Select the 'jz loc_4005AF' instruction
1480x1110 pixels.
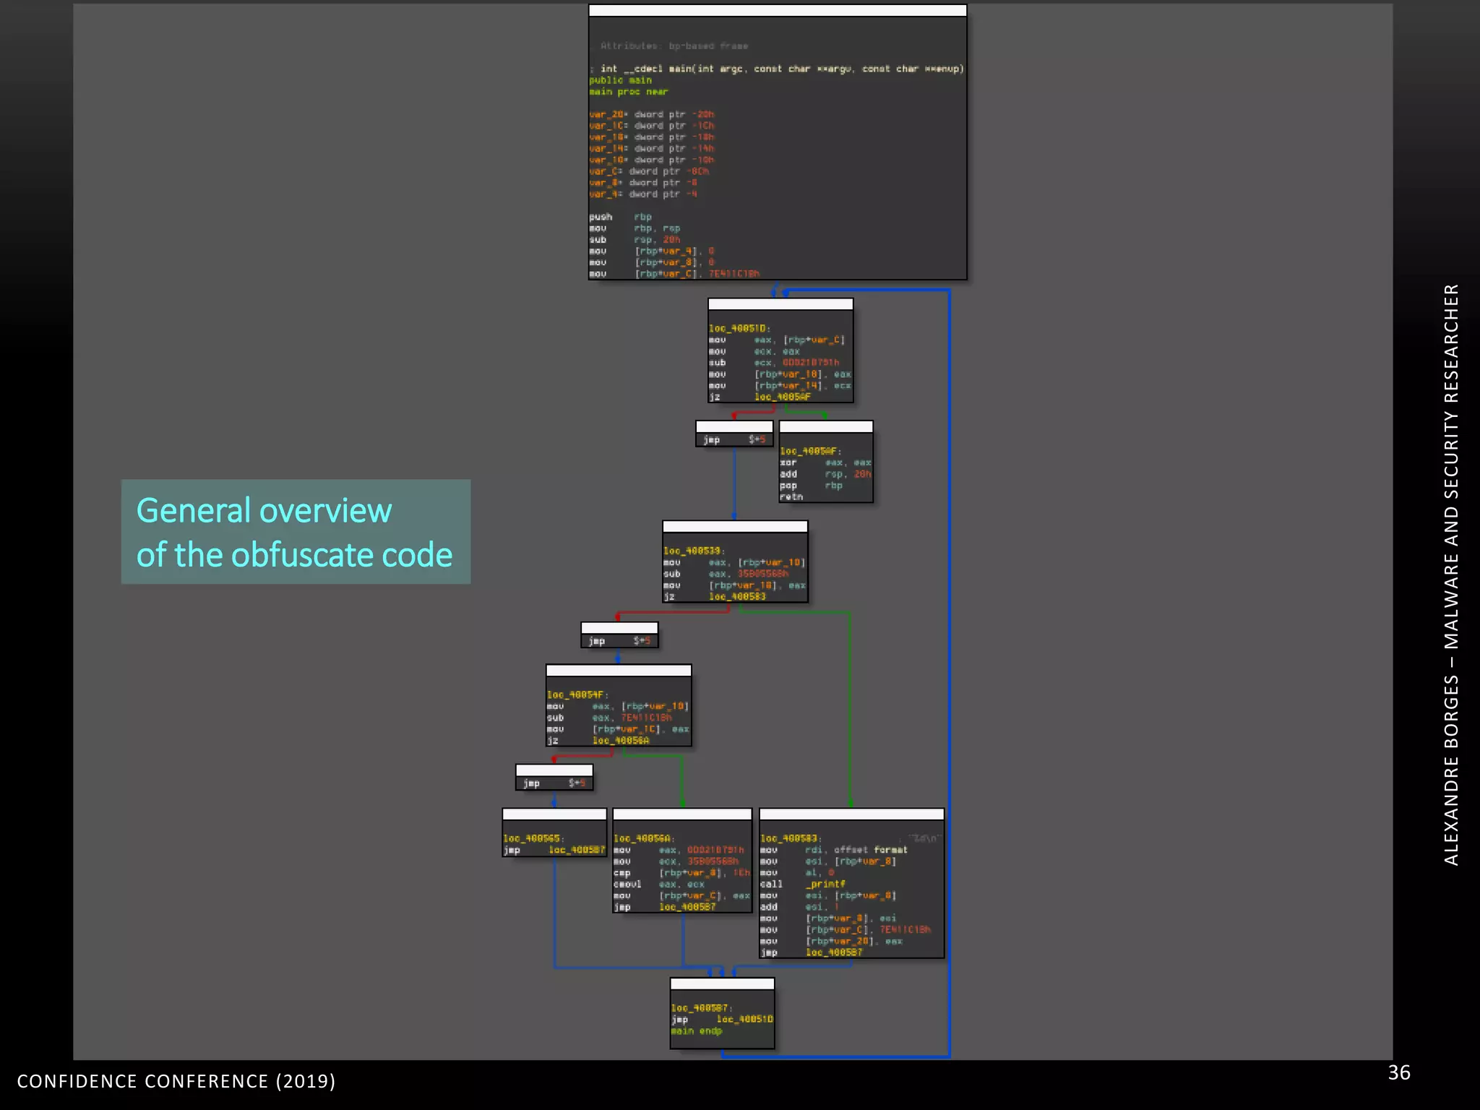[760, 397]
